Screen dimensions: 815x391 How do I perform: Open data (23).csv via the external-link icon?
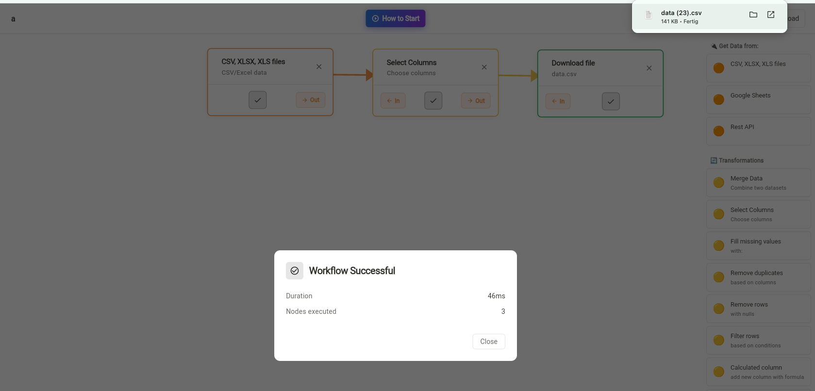click(770, 15)
